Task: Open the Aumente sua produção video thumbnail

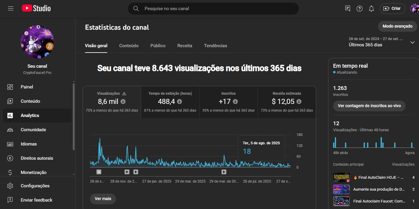Action: 341,189
